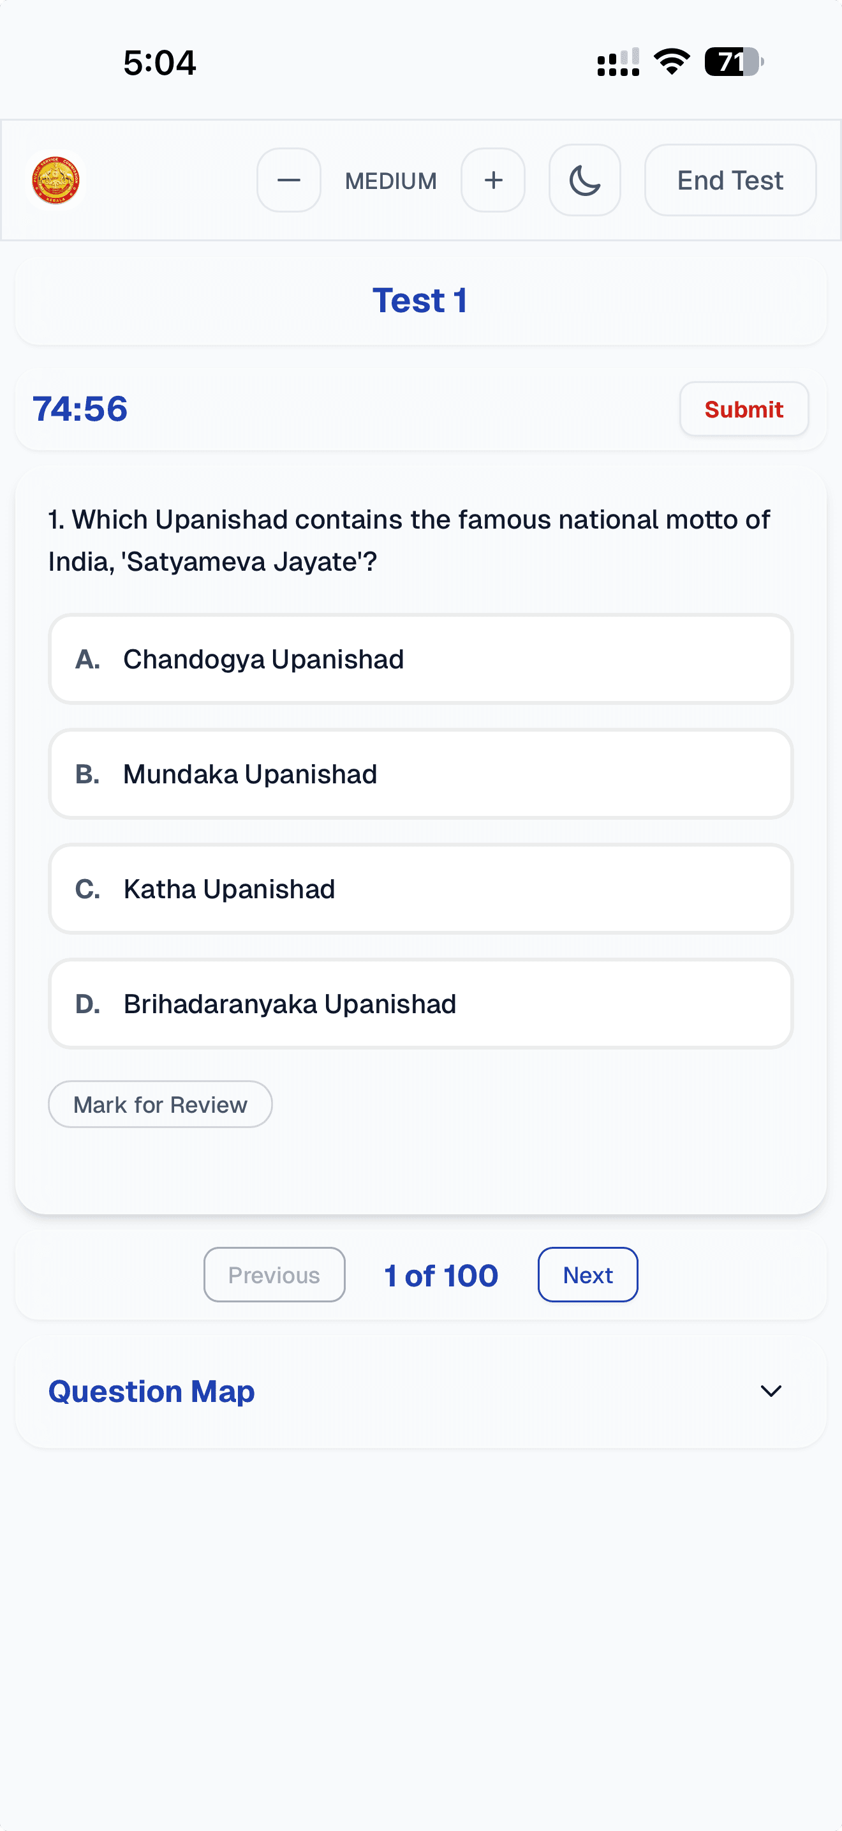Viewport: 842px width, 1831px height.
Task: Submit the test with red Submit button
Action: pyautogui.click(x=743, y=409)
